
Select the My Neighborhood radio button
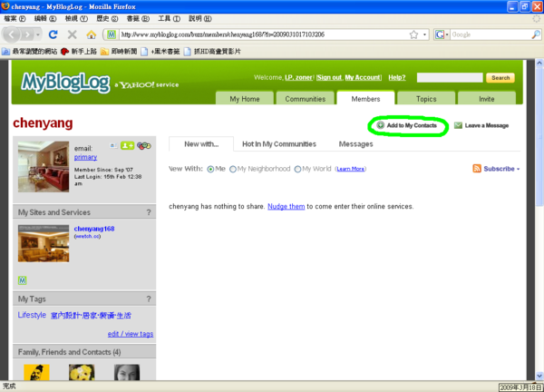(233, 169)
